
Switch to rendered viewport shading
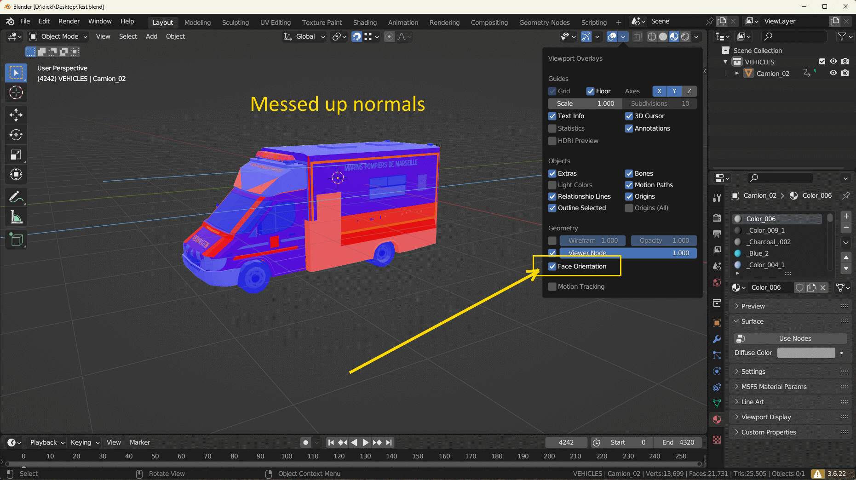pos(685,36)
